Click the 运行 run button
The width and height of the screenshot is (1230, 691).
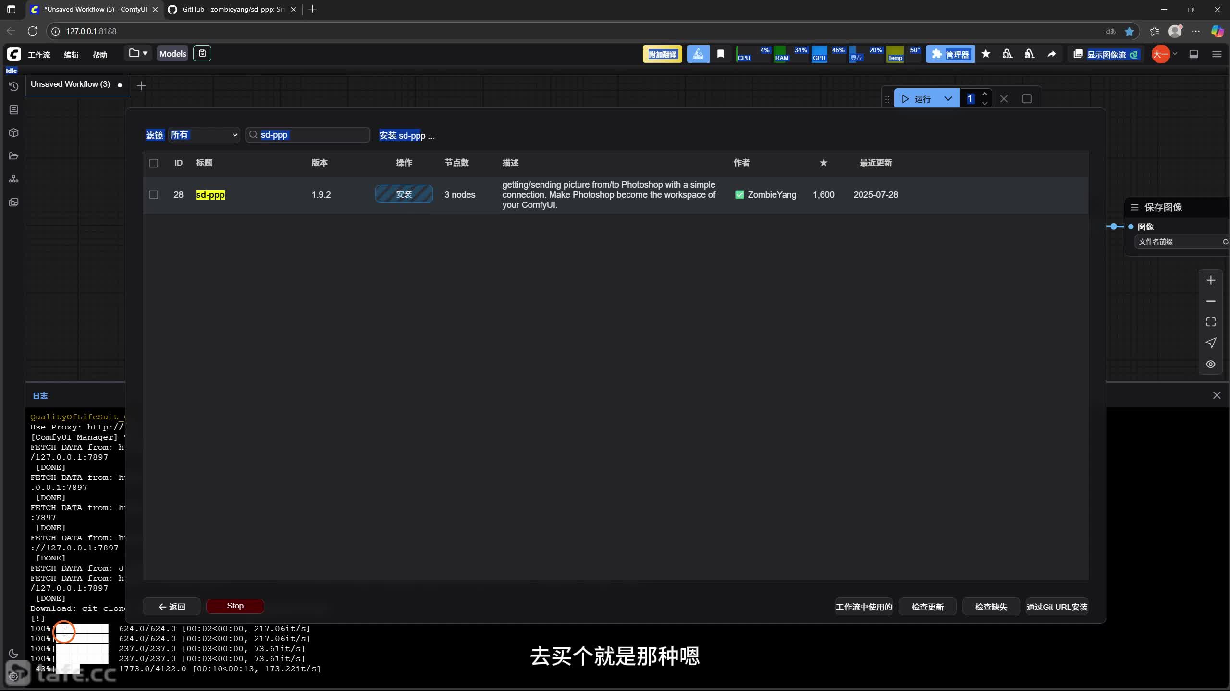tap(917, 99)
